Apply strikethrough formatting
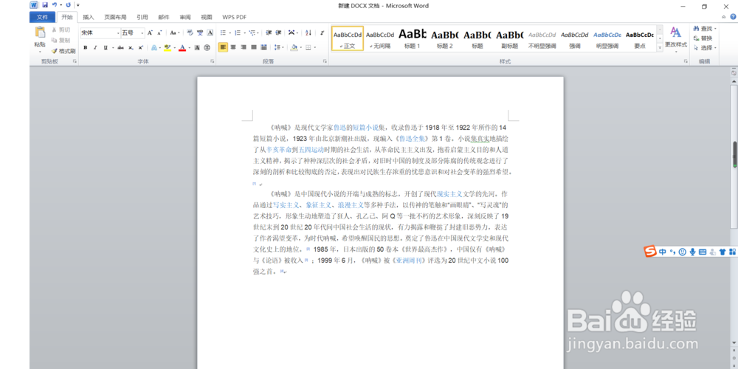The width and height of the screenshot is (738, 369). 120,47
